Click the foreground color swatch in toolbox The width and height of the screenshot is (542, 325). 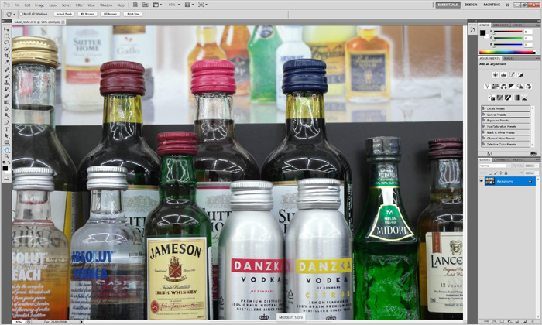[5, 168]
